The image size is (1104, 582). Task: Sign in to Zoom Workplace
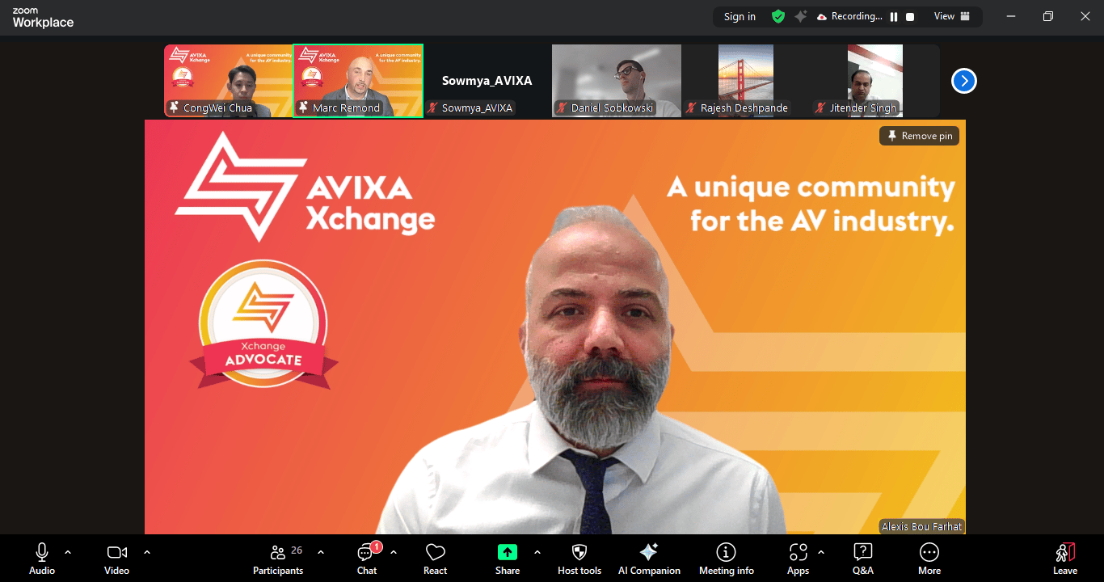[x=739, y=16]
